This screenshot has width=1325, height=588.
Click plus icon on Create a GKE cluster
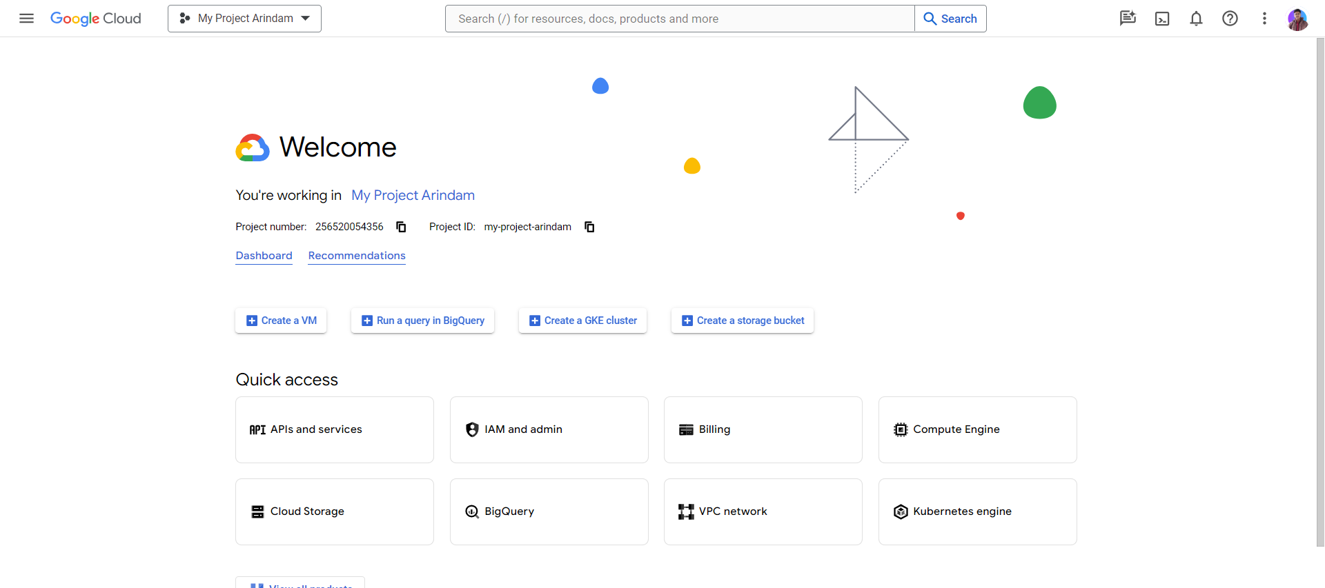(535, 321)
